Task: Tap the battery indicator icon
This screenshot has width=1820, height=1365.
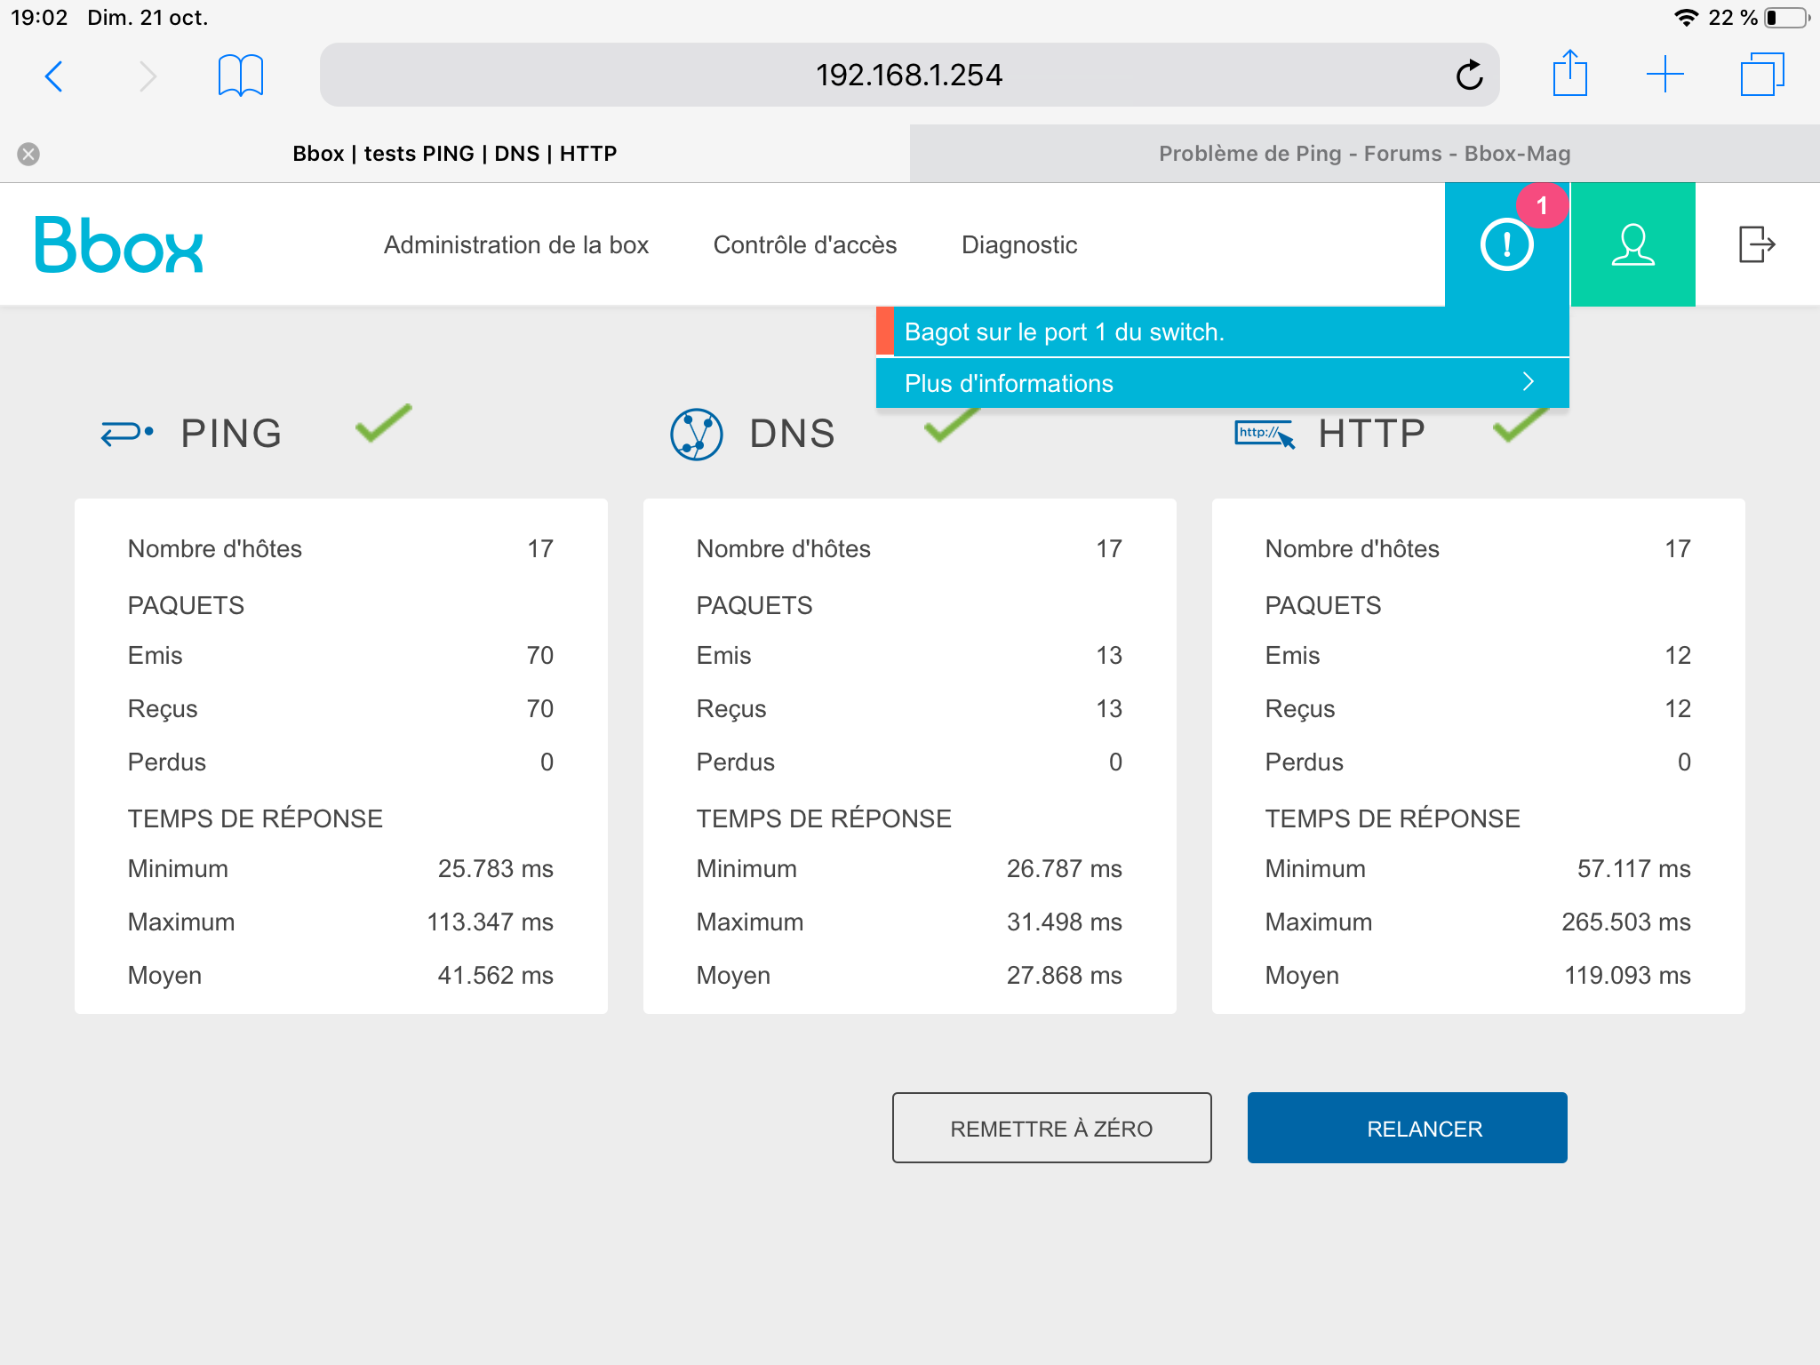Action: pyautogui.click(x=1787, y=18)
